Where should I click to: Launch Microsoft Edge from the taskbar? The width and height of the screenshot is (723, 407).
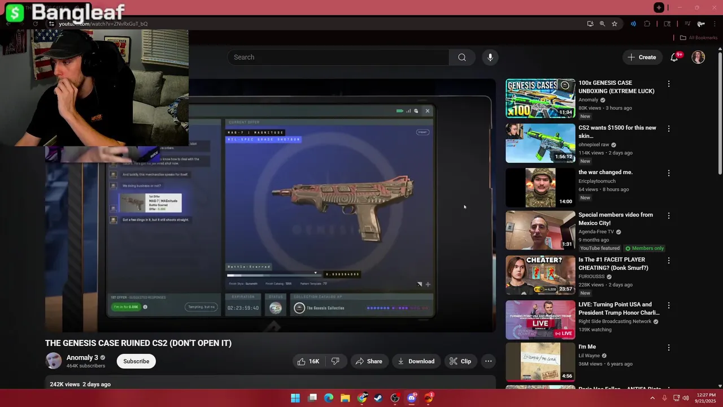[329, 398]
